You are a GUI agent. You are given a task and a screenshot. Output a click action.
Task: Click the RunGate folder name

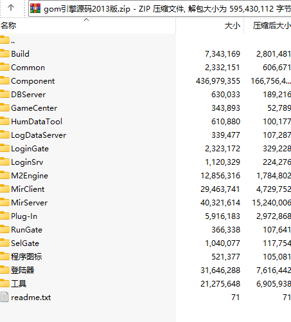27,230
